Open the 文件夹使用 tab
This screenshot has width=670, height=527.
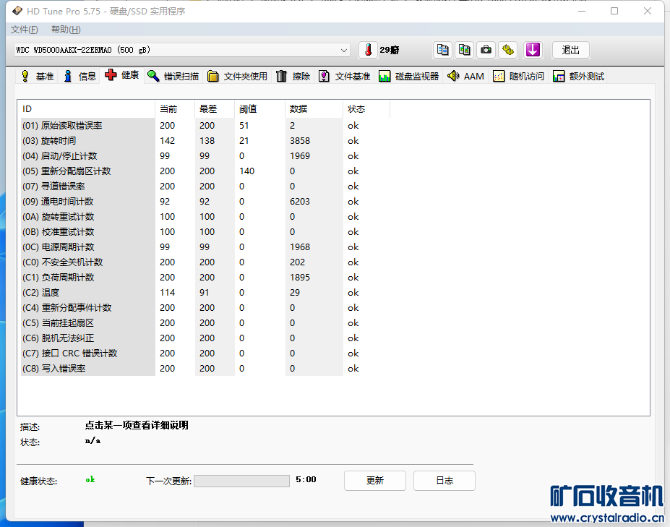[237, 76]
